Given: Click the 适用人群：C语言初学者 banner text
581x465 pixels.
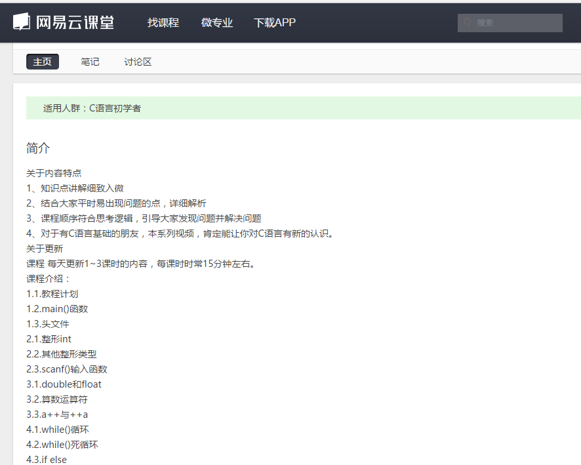Looking at the screenshot, I should [92, 108].
